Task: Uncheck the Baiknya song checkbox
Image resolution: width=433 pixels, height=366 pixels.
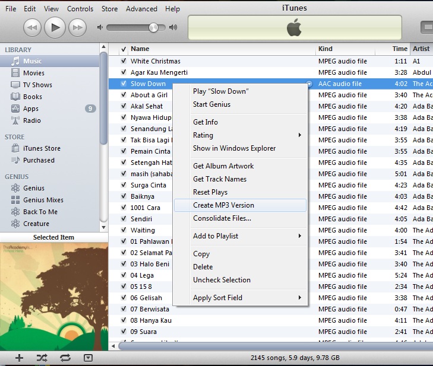Action: 124,196
